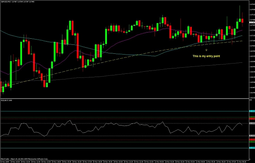
Task: Click the '11 Nov 05:00' time axis label
Action: click(x=211, y=162)
